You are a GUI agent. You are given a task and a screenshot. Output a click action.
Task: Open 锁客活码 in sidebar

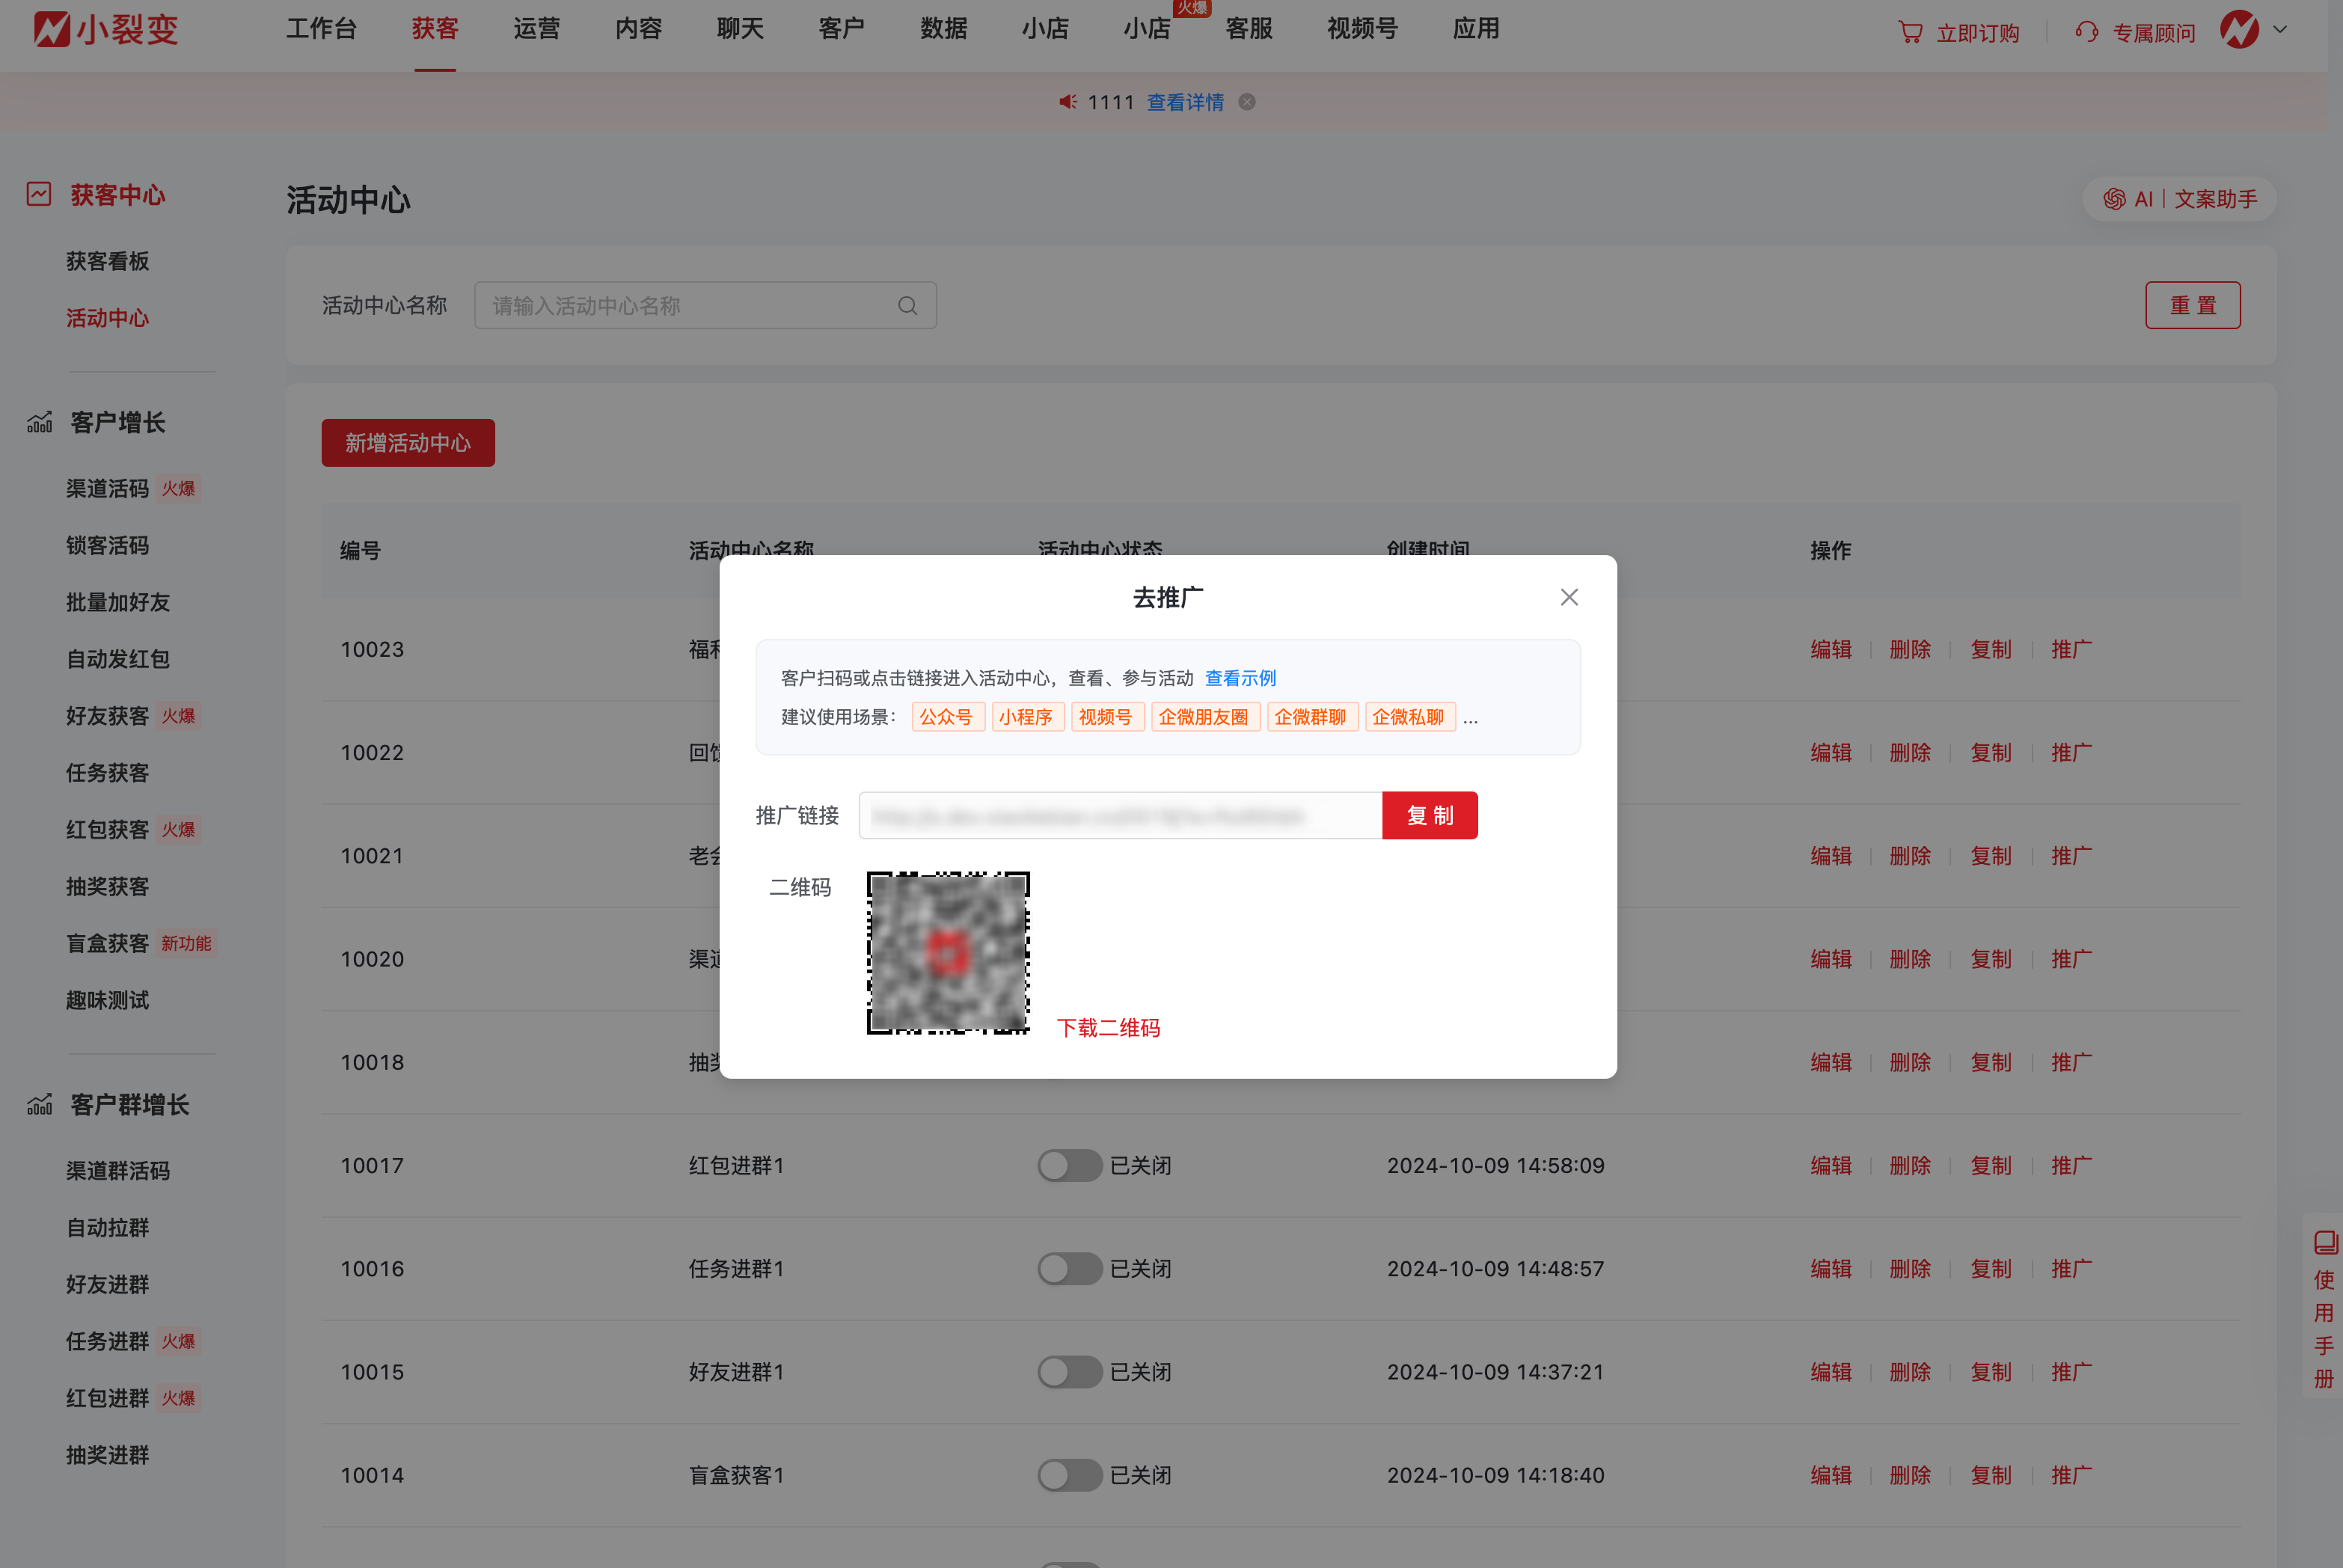108,545
